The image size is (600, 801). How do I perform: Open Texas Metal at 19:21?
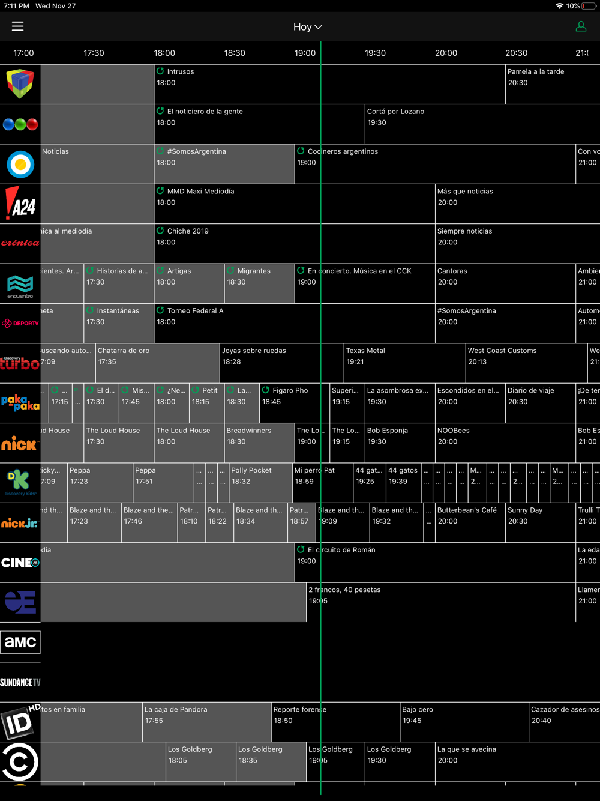[405, 363]
